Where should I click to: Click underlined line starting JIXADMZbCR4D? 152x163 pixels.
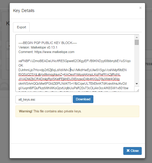tap(69, 79)
